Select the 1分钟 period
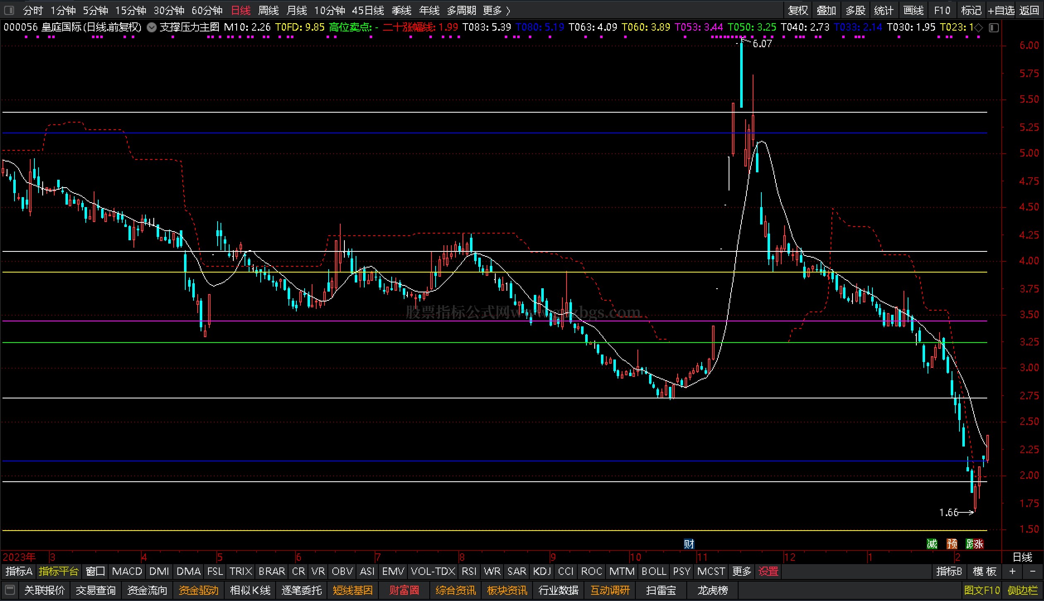This screenshot has height=601, width=1044. coord(63,10)
